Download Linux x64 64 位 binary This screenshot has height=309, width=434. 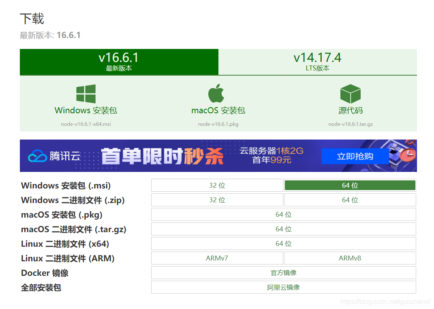pyautogui.click(x=283, y=243)
